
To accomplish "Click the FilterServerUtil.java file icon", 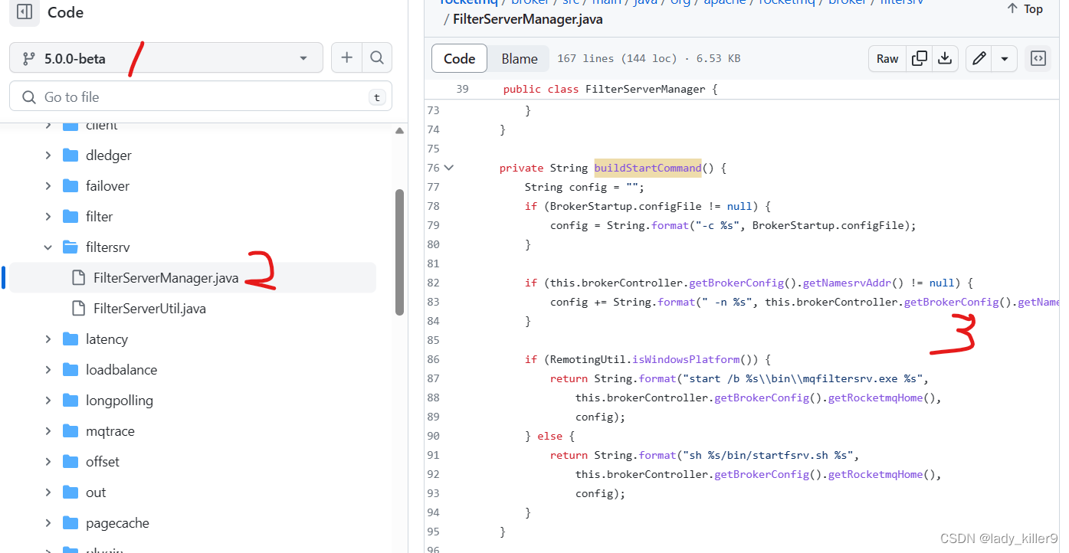I will [x=78, y=309].
